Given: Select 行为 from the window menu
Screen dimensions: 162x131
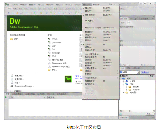Looking at the screenshot, I should [x=101, y=60].
